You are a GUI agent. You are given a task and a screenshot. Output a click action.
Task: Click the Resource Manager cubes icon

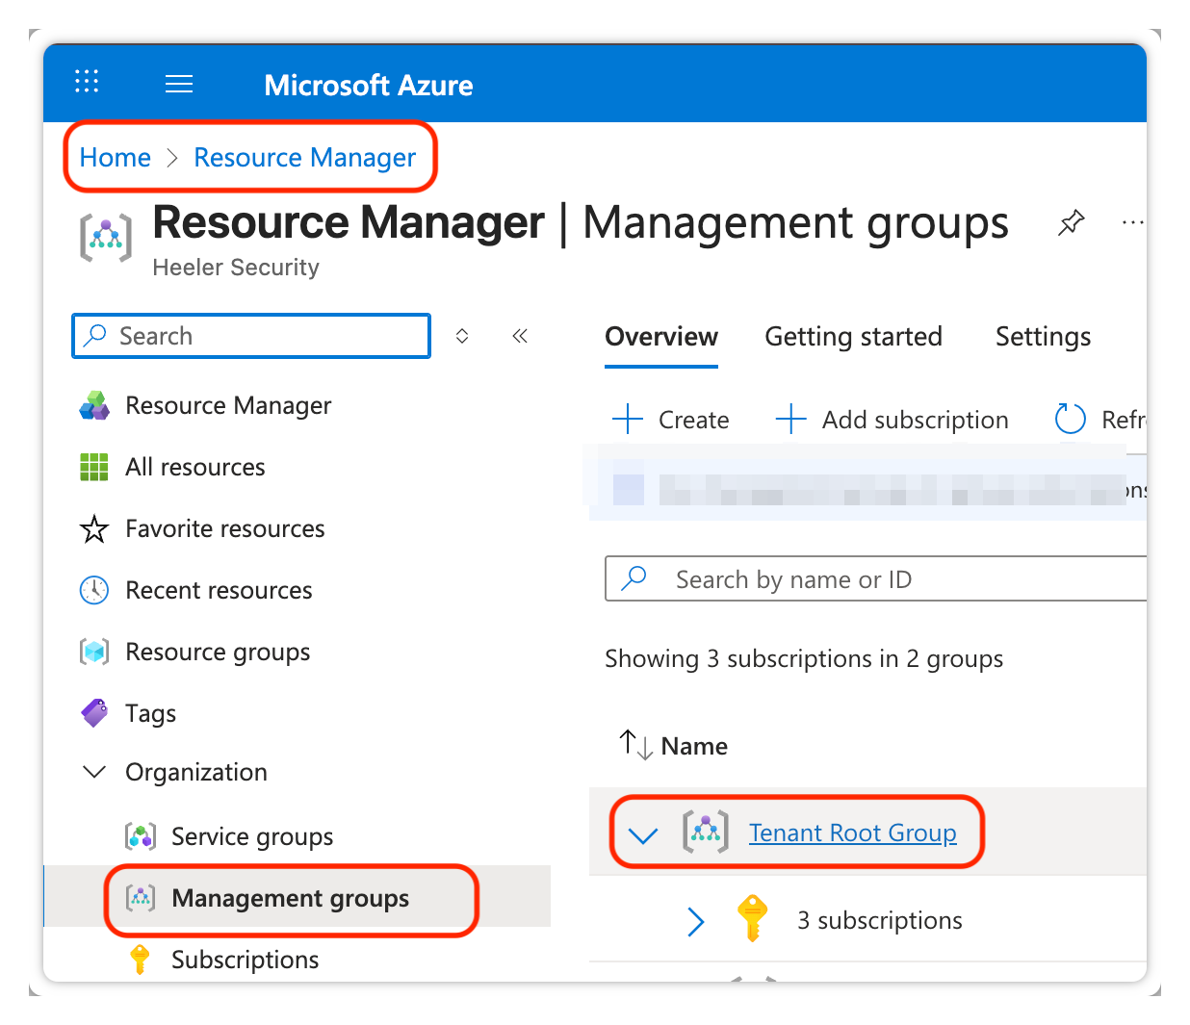point(94,405)
